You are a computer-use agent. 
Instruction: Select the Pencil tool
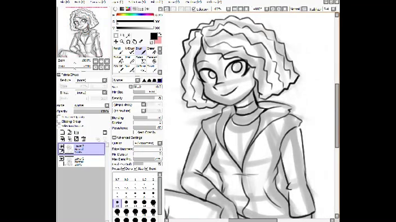pos(119,50)
